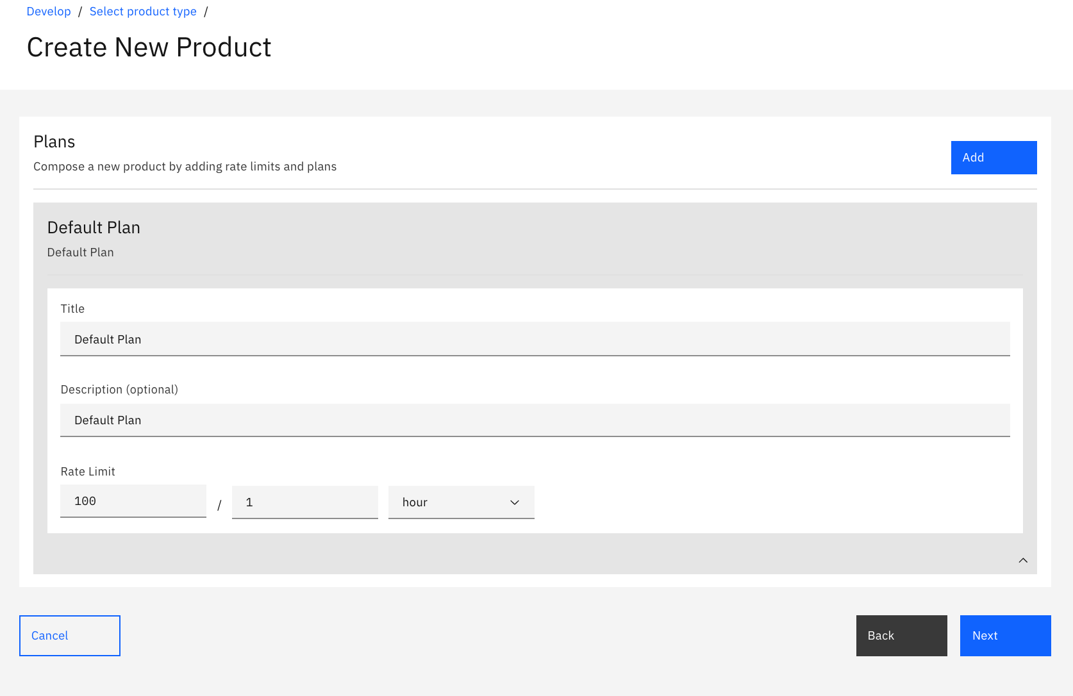The image size is (1073, 696).
Task: Proceed with Next to continue
Action: click(x=1004, y=635)
